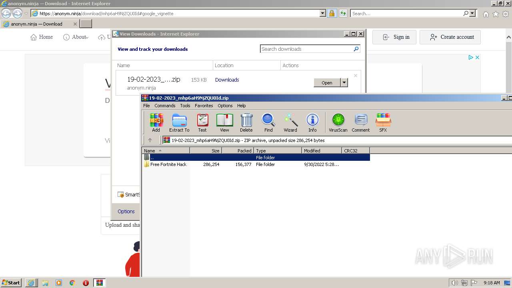The width and height of the screenshot is (512, 288).
Task: Open IE Favorites star icon
Action: click(x=496, y=14)
